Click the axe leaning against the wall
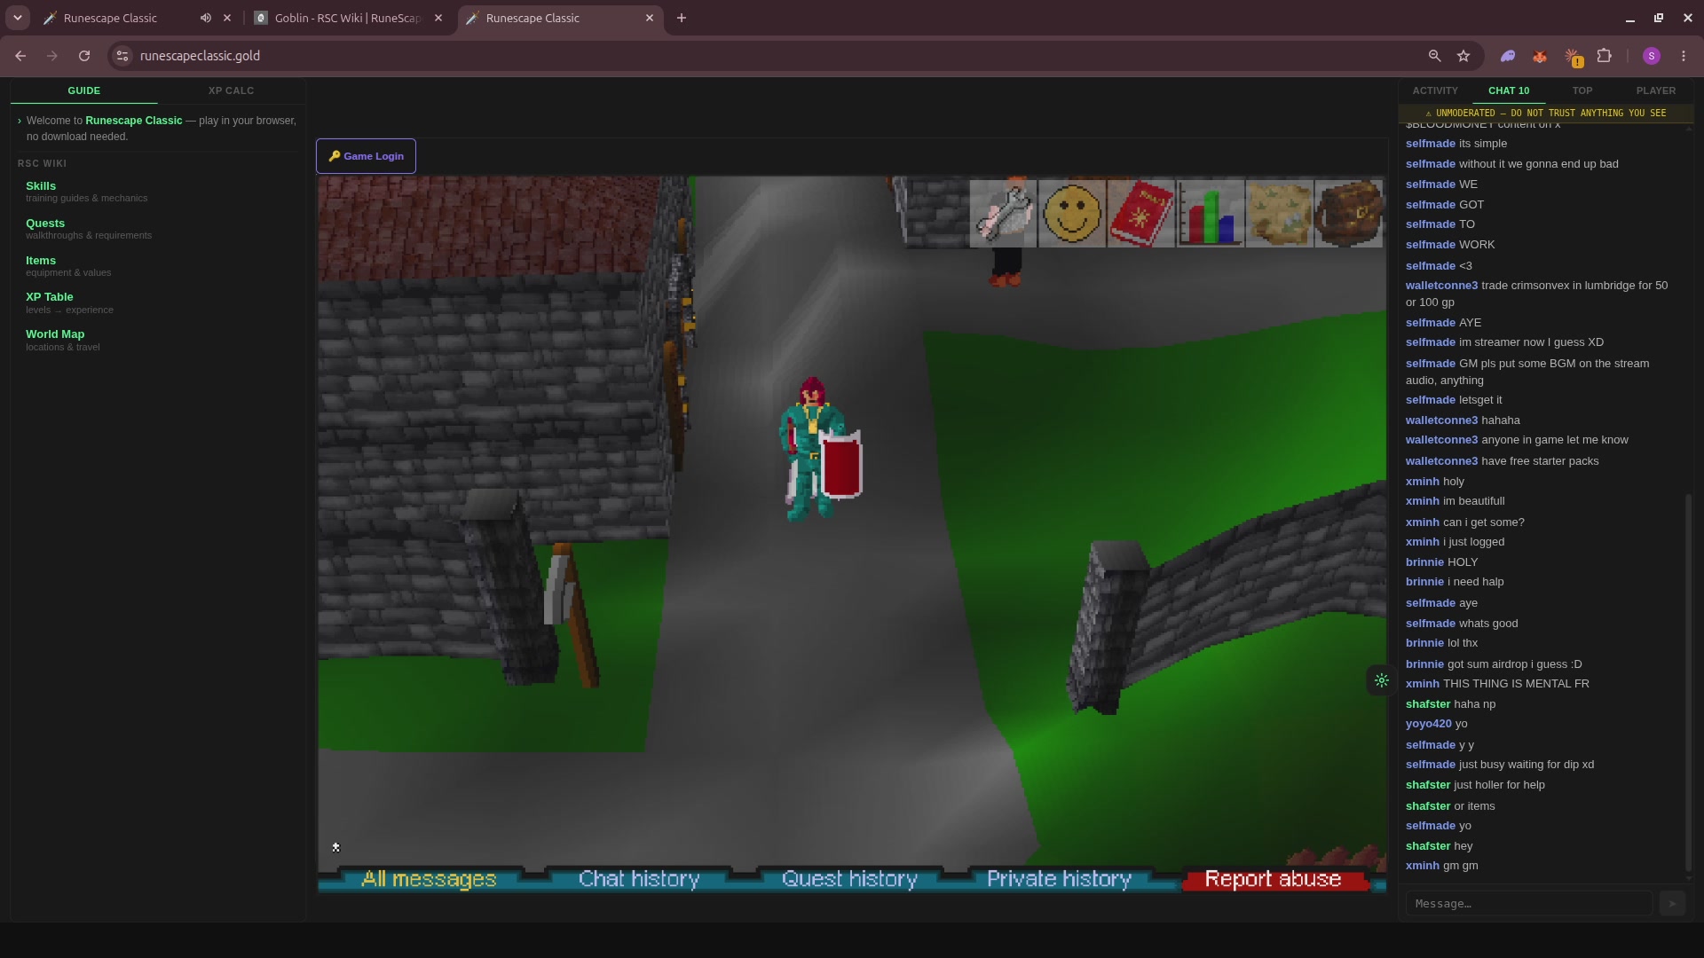The image size is (1704, 958). pos(571,614)
